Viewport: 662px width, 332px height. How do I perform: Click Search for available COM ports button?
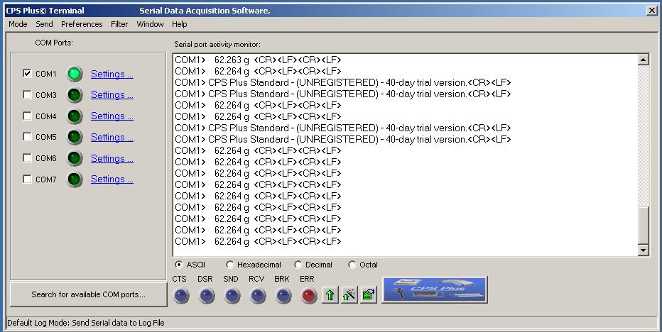pos(88,294)
